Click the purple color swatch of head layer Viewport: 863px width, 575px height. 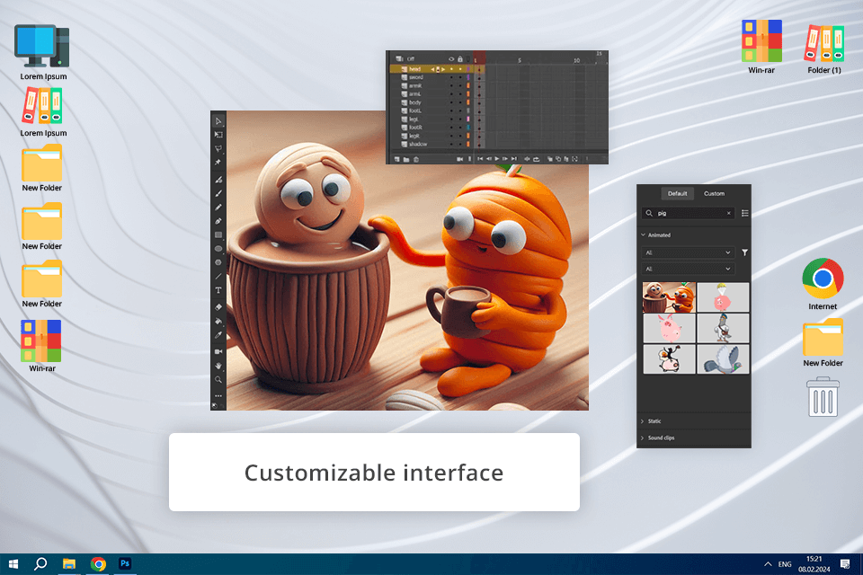point(468,69)
